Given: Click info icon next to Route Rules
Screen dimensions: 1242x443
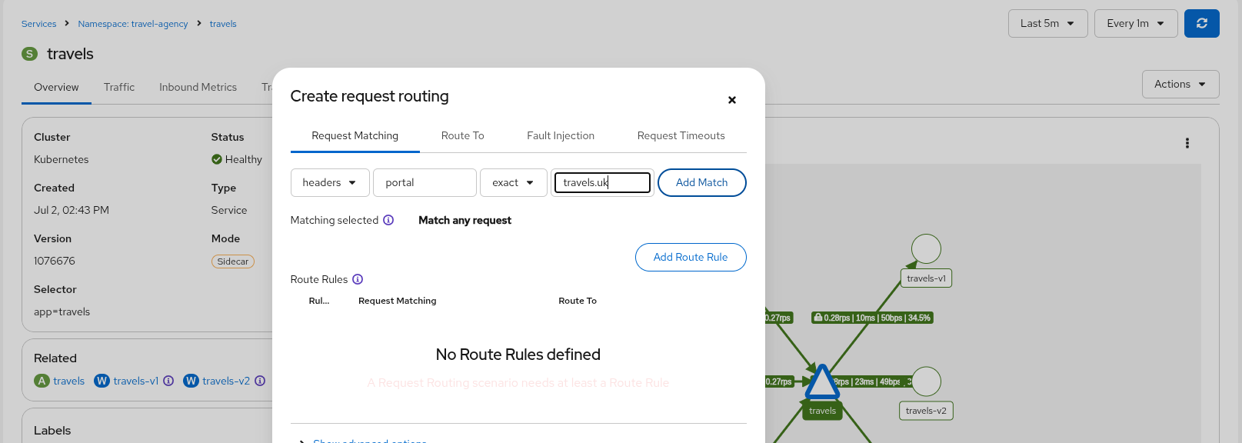Looking at the screenshot, I should 358,279.
